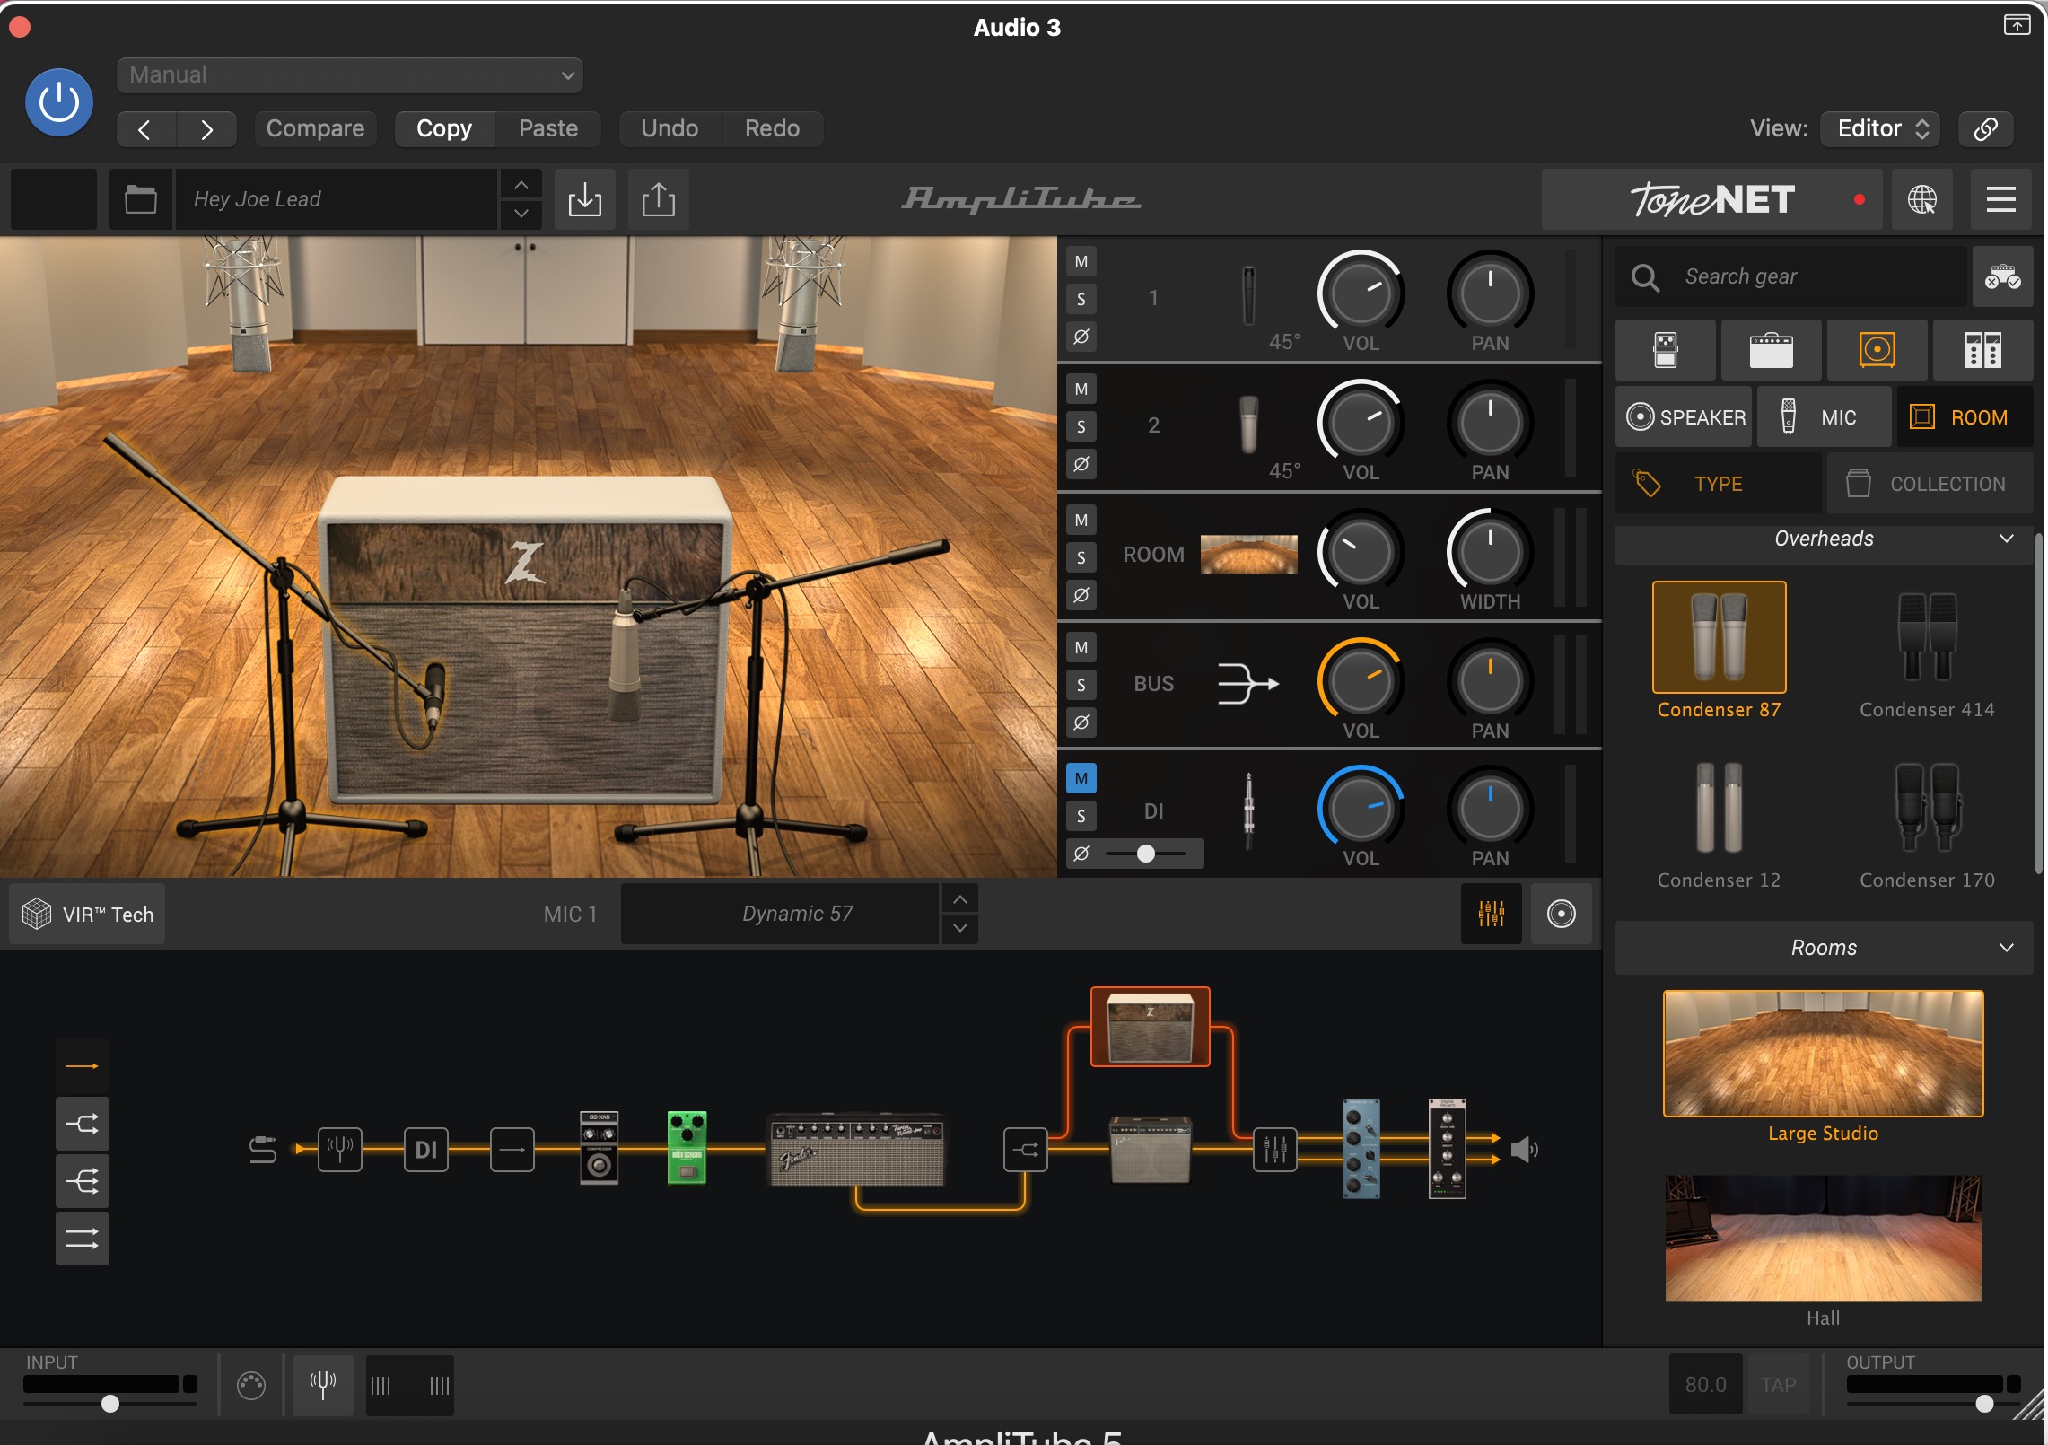2048x1445 pixels.
Task: Mute mic channel 2
Action: click(x=1081, y=390)
